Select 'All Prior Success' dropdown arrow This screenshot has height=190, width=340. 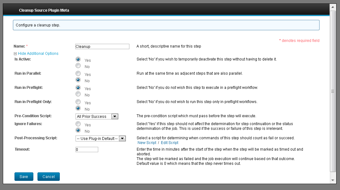(116, 116)
